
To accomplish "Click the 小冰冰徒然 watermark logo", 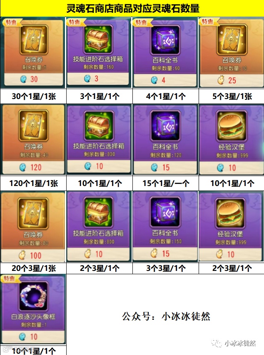I will pos(233,343).
